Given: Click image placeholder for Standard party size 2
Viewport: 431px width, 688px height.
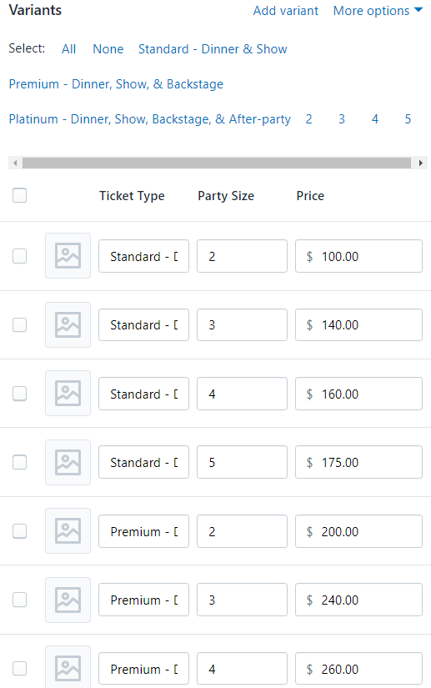Looking at the screenshot, I should (x=68, y=256).
